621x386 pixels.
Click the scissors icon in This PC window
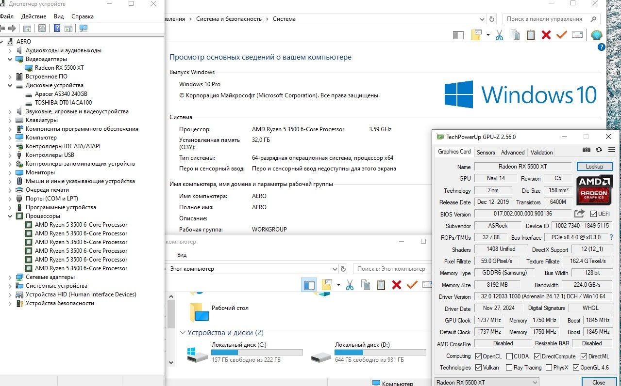[350, 285]
